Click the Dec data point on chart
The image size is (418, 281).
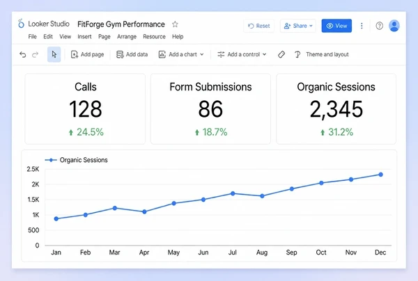point(380,175)
